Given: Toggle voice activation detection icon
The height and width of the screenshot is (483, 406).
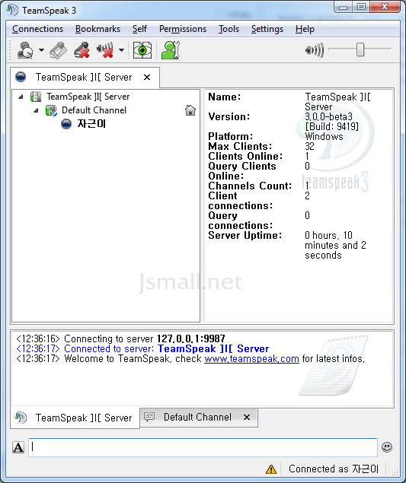Looking at the screenshot, I should [58, 50].
